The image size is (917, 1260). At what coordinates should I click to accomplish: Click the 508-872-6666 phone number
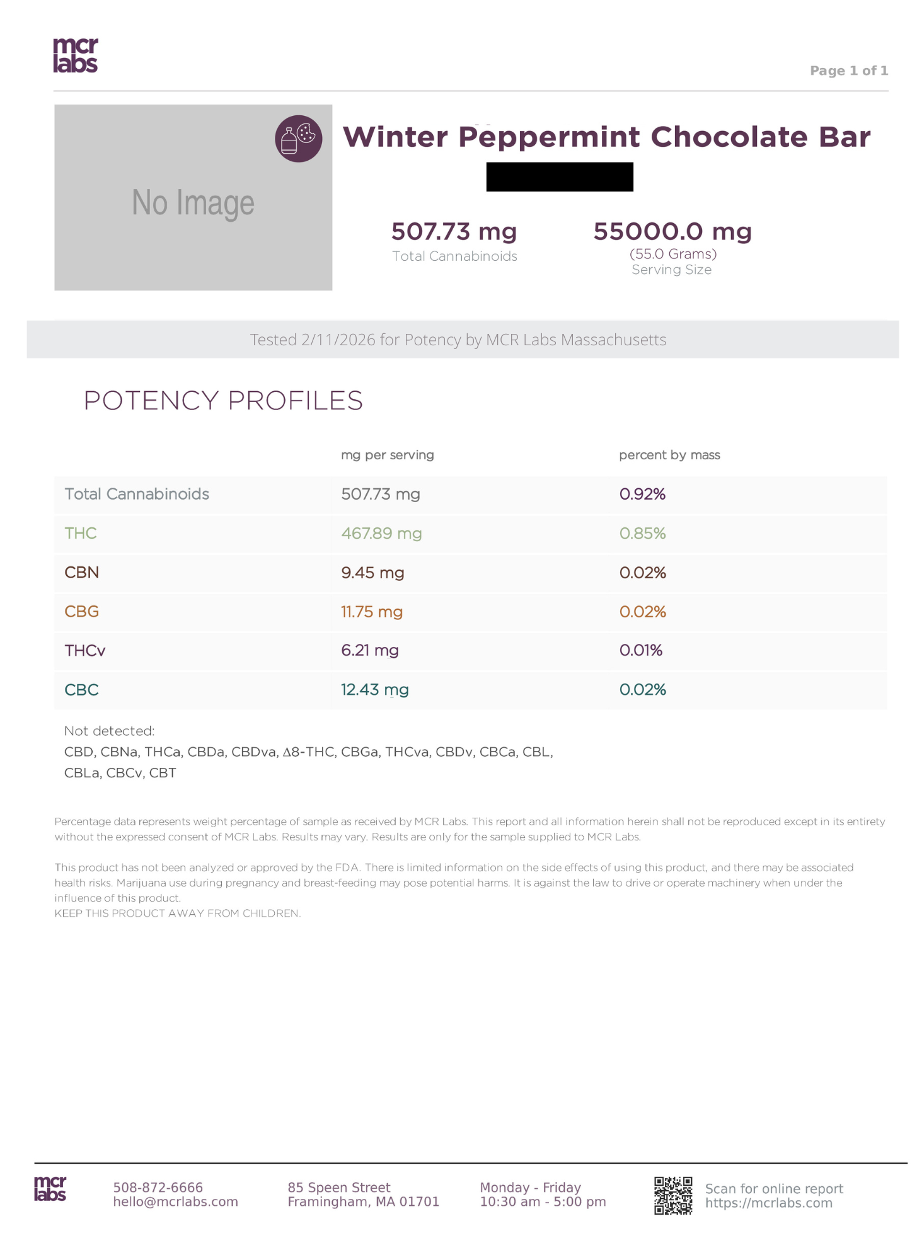pos(158,1188)
